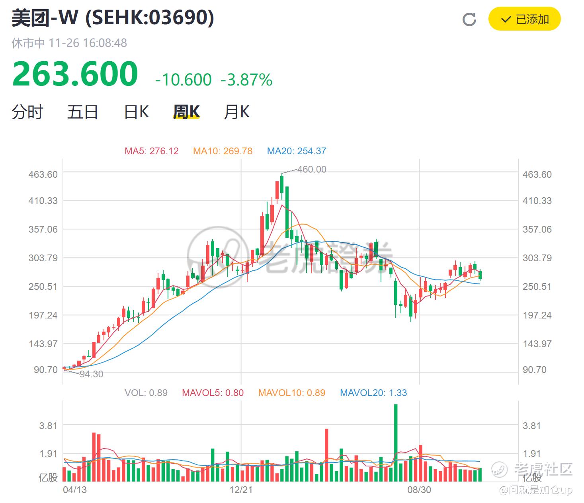Click the left axis 357.06 price label
The image size is (584, 503).
(43, 229)
